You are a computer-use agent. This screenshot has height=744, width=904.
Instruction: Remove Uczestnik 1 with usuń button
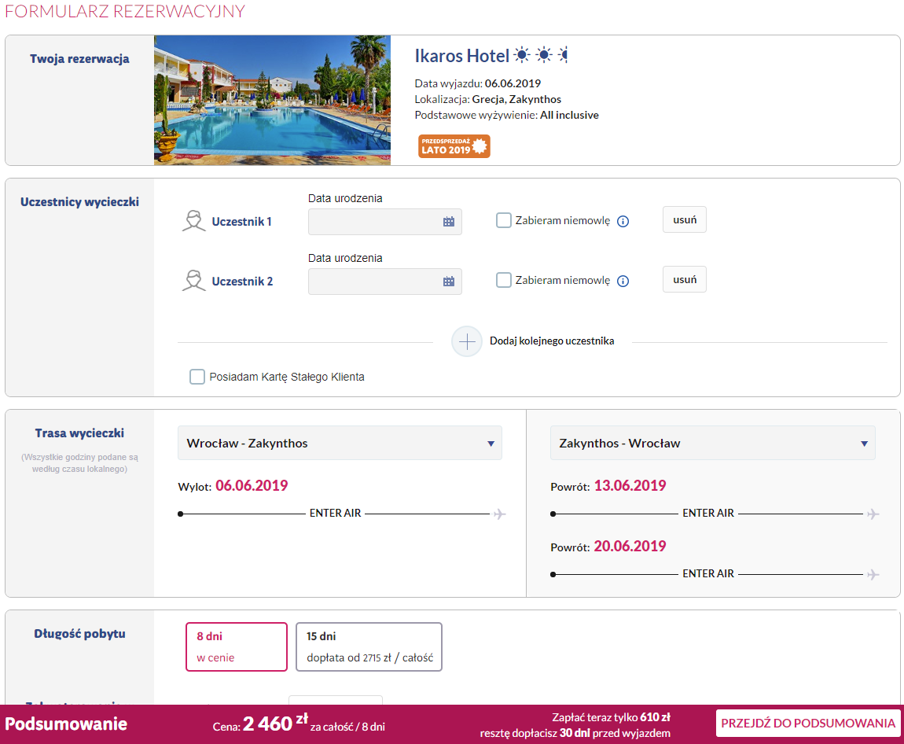[685, 219]
